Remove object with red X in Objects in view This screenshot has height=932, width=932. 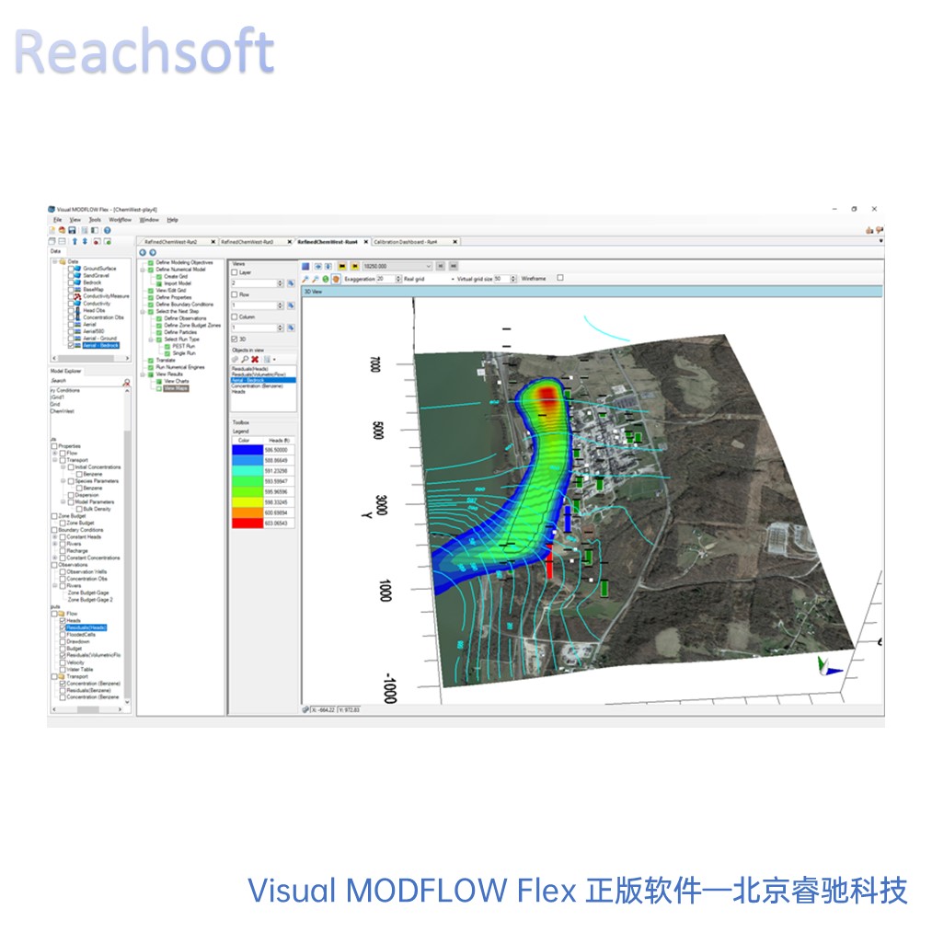[x=255, y=360]
